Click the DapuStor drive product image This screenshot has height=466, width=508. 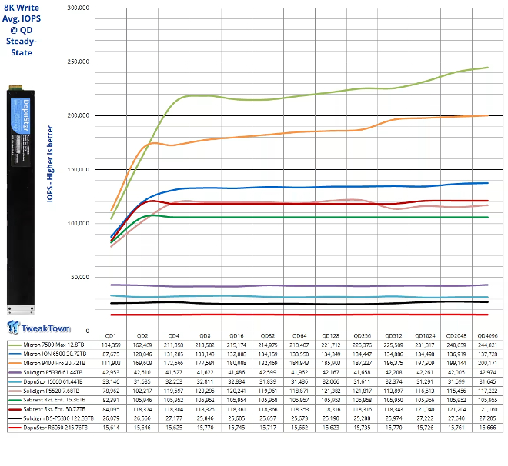21,200
